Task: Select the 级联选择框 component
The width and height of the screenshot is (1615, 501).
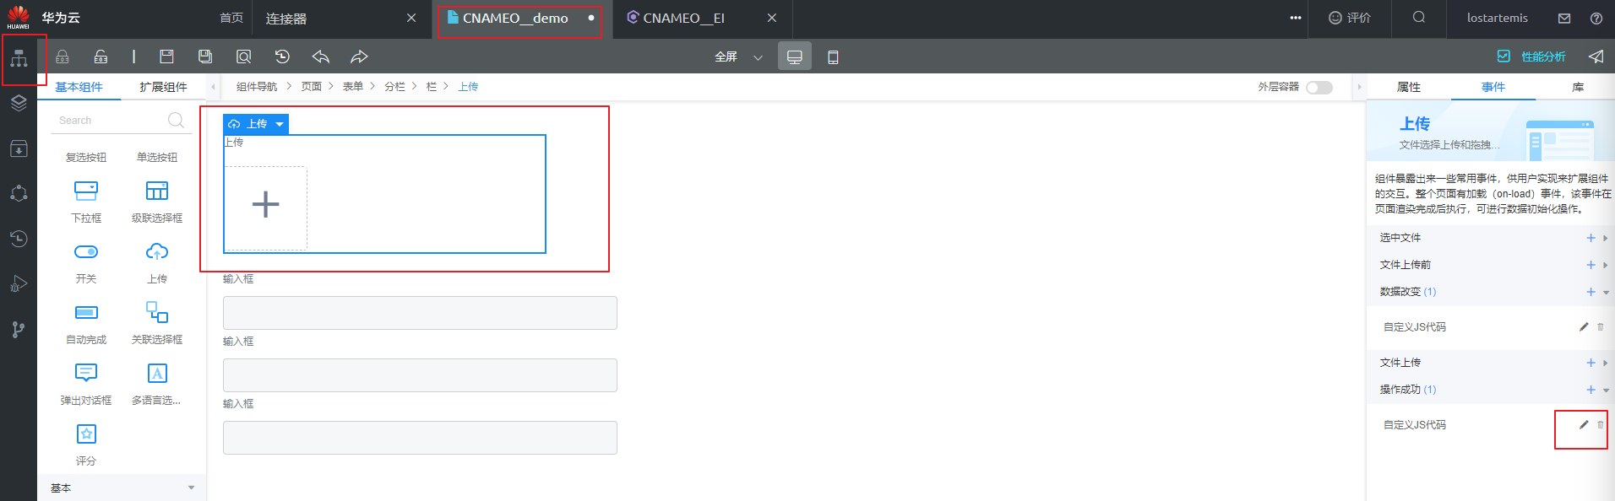Action: tap(157, 201)
